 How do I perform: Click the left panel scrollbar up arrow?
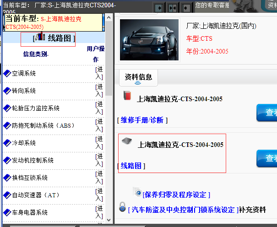tap(109, 17)
